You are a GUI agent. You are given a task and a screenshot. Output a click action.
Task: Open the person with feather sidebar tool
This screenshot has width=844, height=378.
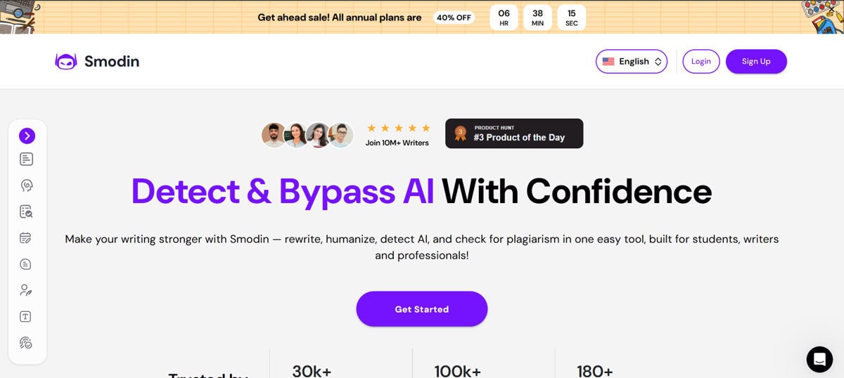pos(27,290)
